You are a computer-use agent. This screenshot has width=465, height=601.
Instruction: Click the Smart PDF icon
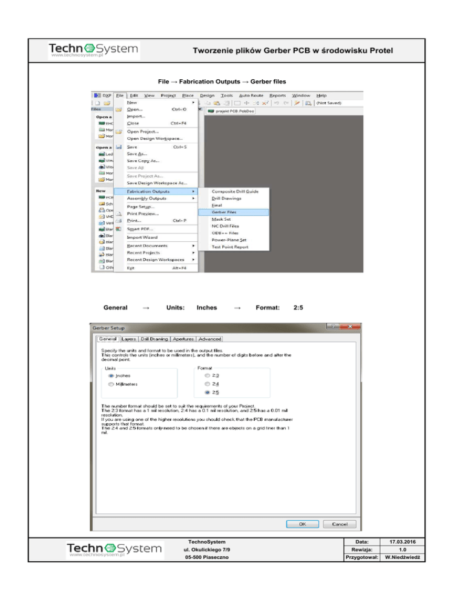tap(119, 229)
